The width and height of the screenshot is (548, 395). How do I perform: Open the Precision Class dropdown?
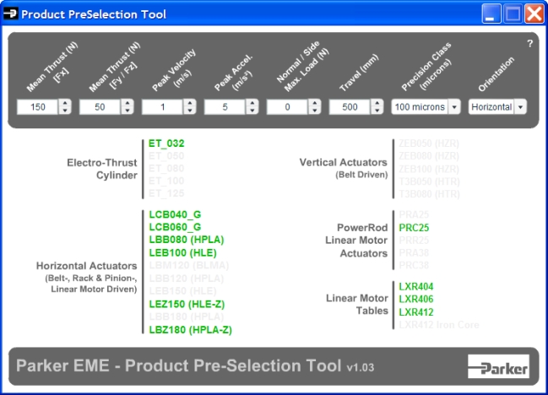(454, 107)
